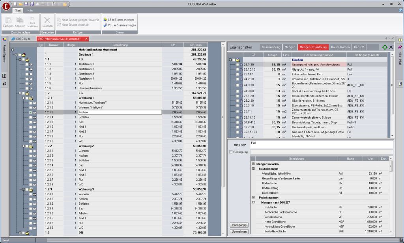Image resolution: width=404 pixels, height=243 pixels.
Task: Click the save icon in quick access toolbar
Action: pos(26,4)
